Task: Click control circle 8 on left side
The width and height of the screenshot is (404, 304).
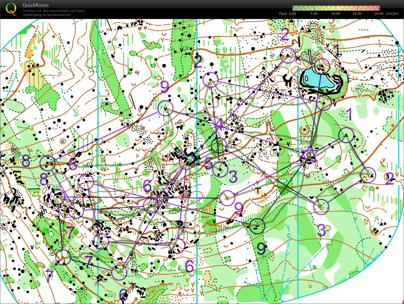Action: pyautogui.click(x=48, y=163)
